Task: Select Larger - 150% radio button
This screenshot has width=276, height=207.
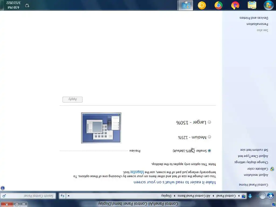Action: point(209,122)
